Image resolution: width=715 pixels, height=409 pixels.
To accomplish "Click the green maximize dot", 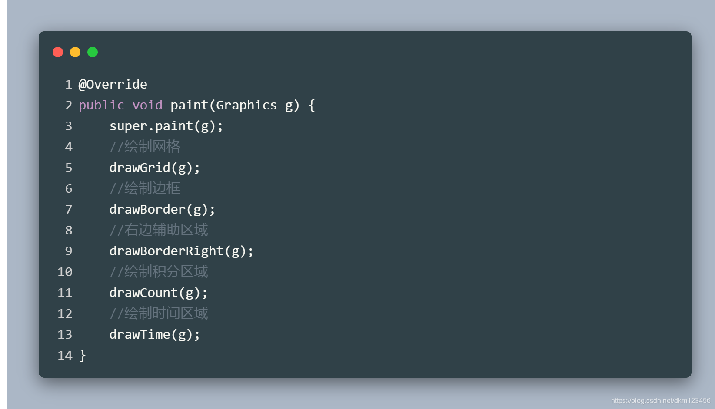I will pyautogui.click(x=93, y=52).
